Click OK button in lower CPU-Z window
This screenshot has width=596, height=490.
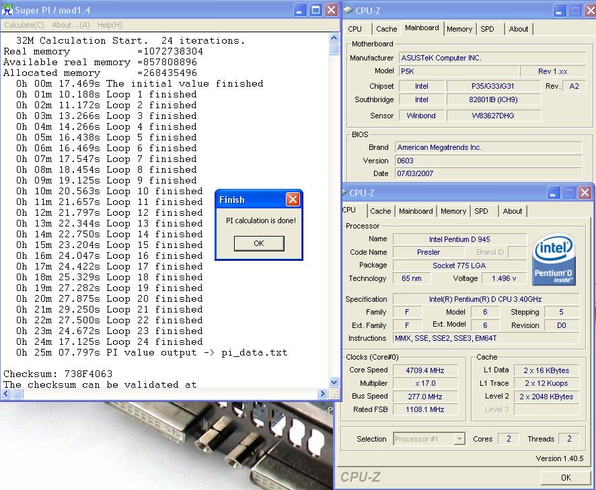tap(566, 478)
